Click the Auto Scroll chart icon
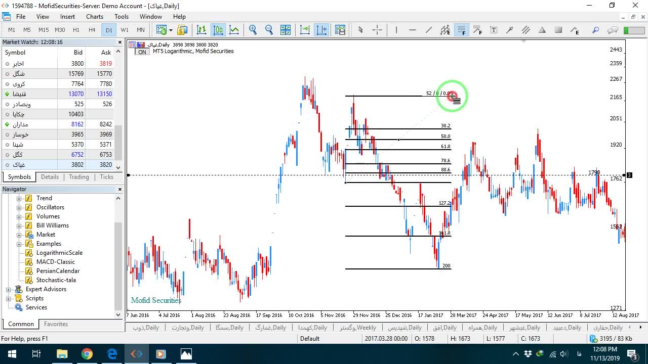This screenshot has height=364, width=648. pyautogui.click(x=305, y=30)
